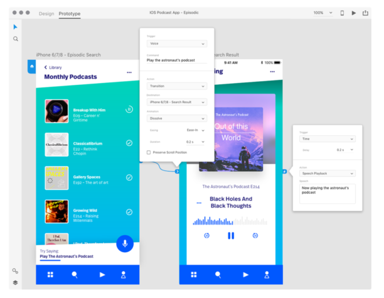The image size is (384, 298).
Task: Click the Try Saying label
Action: click(50, 251)
